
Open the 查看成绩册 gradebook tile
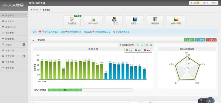176,21
